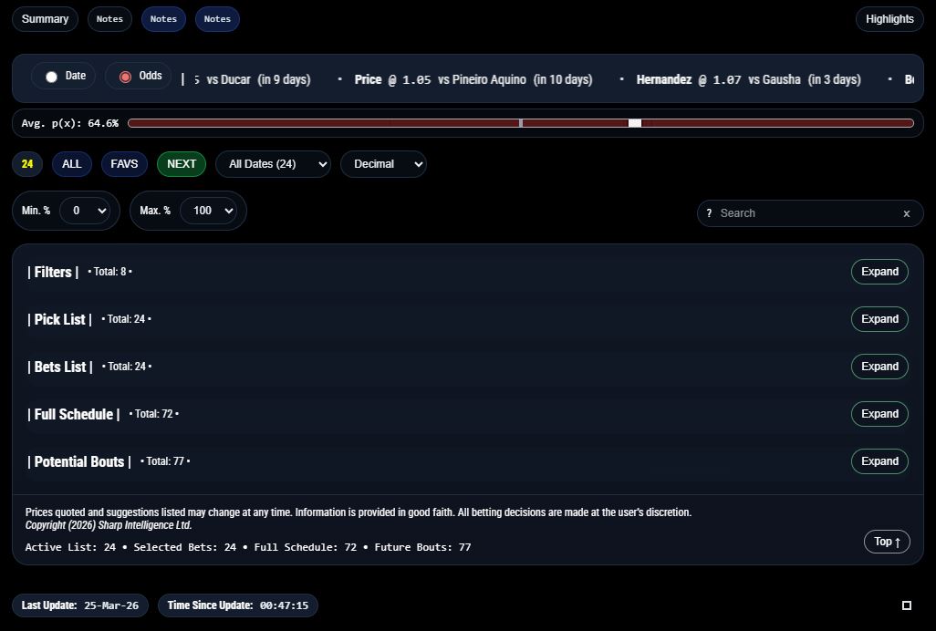Click the question mark icon in search box

[709, 213]
